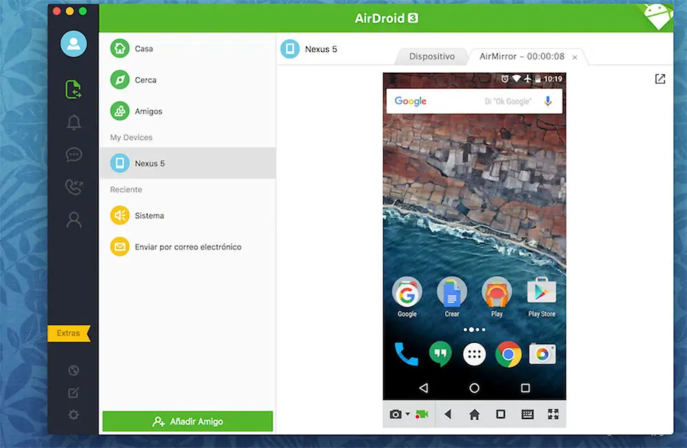687x448 pixels.
Task: Tap the Android back navigation button
Action: [423, 388]
